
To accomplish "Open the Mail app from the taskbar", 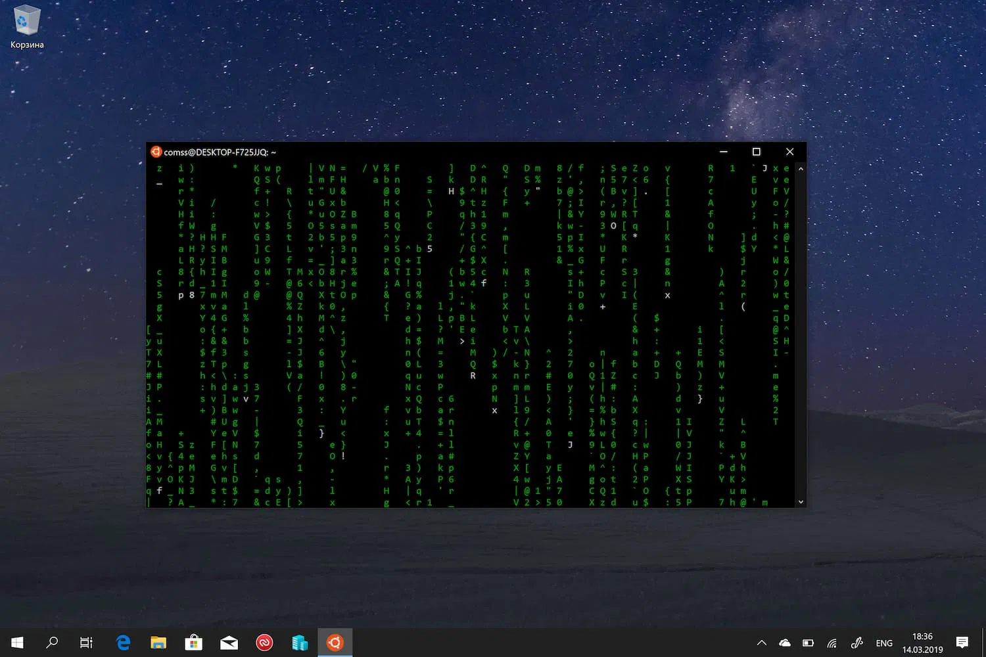I will point(229,643).
